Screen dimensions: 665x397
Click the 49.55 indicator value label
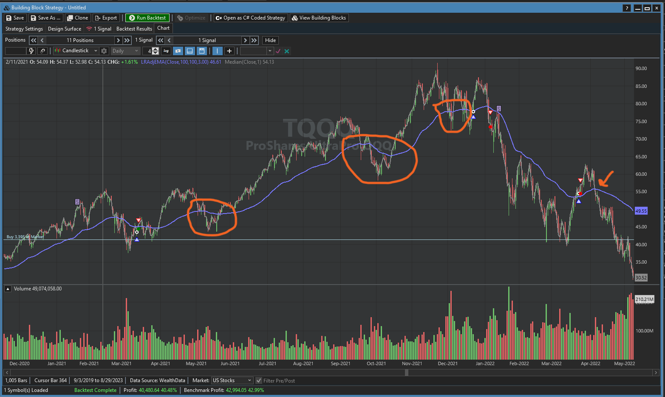(641, 211)
